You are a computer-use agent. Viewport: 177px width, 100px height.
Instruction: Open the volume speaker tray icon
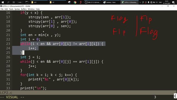coord(157,2)
